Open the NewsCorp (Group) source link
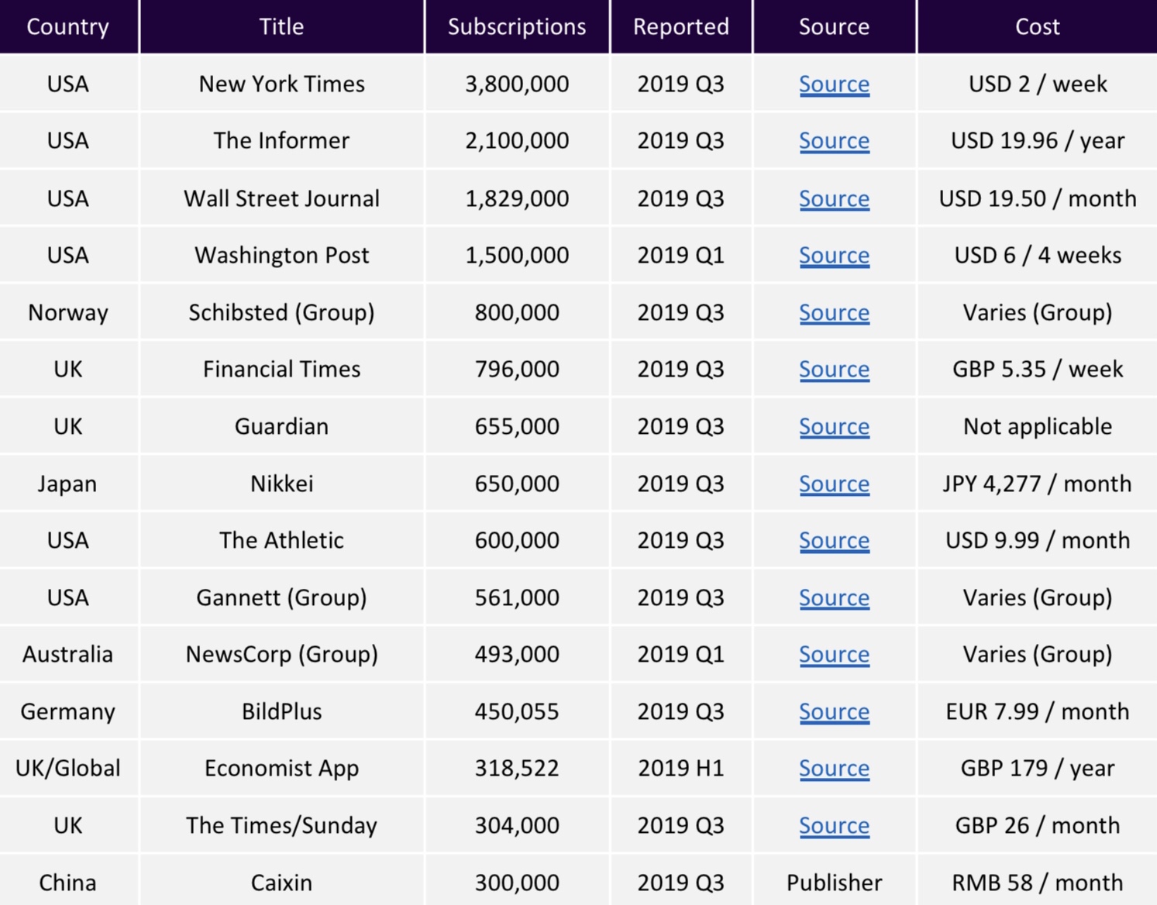1157x905 pixels. [834, 654]
